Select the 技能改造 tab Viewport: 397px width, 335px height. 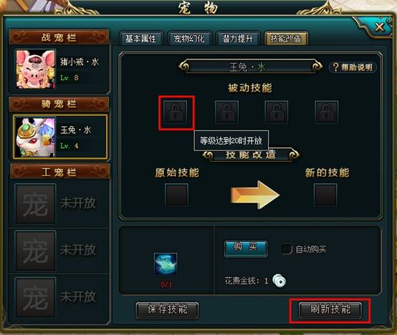click(x=286, y=39)
